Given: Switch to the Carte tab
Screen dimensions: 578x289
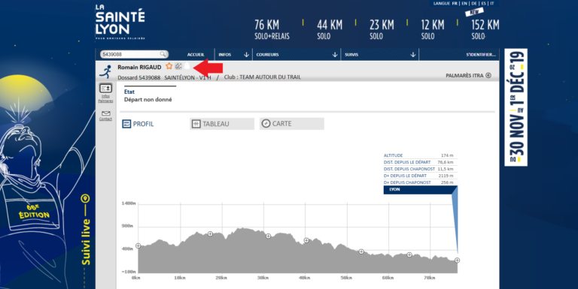Looking at the screenshot, I should [x=291, y=124].
